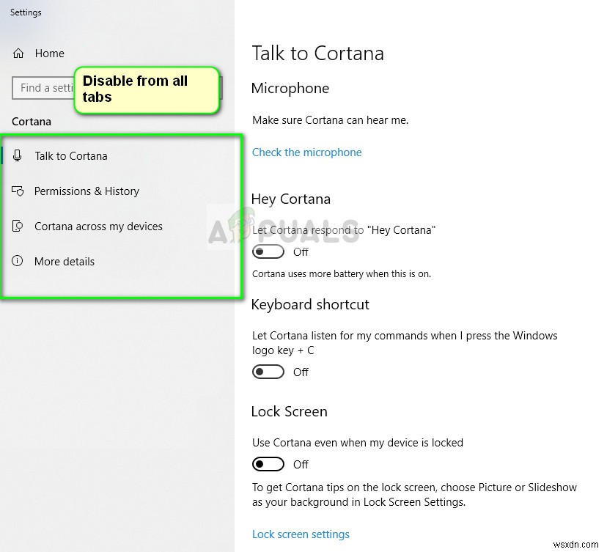Image resolution: width=607 pixels, height=552 pixels.
Task: Toggle Hey Cortana voice activation on
Action: [268, 251]
